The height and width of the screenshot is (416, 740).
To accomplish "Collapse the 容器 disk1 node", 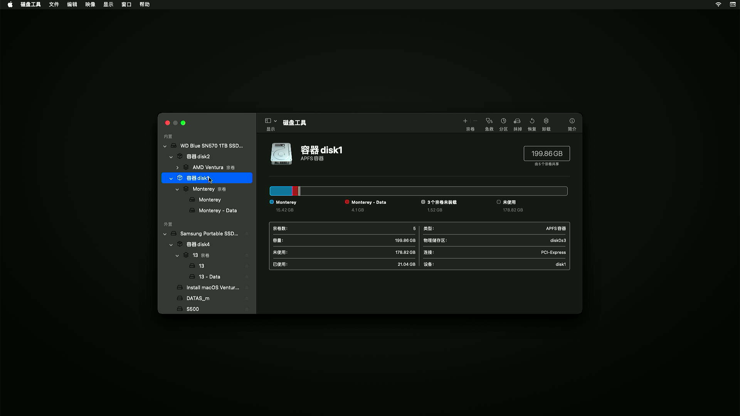I will point(171,178).
